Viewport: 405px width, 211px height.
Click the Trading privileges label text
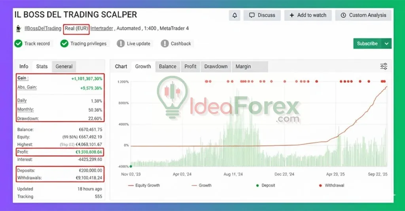click(88, 43)
